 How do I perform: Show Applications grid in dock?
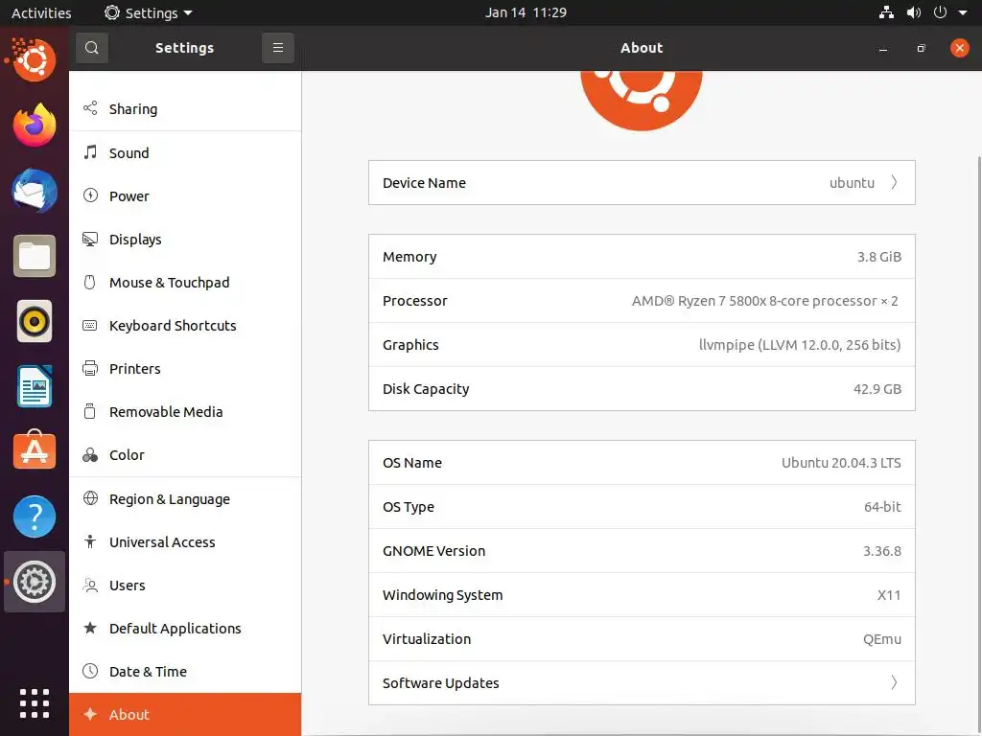pyautogui.click(x=35, y=703)
